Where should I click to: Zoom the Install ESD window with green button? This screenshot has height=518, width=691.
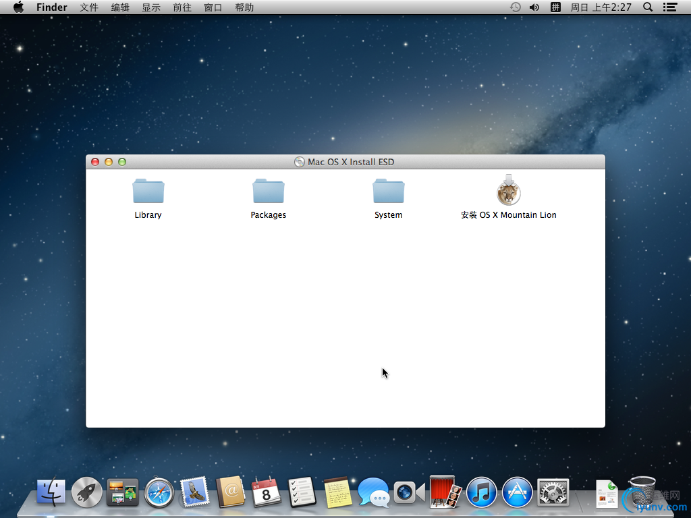point(122,162)
